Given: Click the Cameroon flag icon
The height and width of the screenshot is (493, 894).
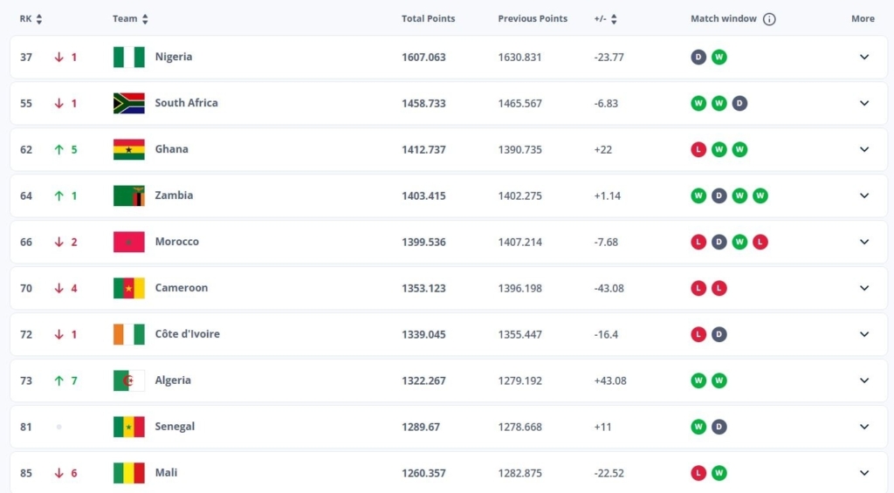Looking at the screenshot, I should (x=129, y=288).
